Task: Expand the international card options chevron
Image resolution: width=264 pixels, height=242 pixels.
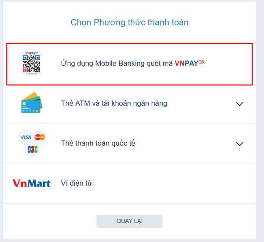Action: [239, 144]
